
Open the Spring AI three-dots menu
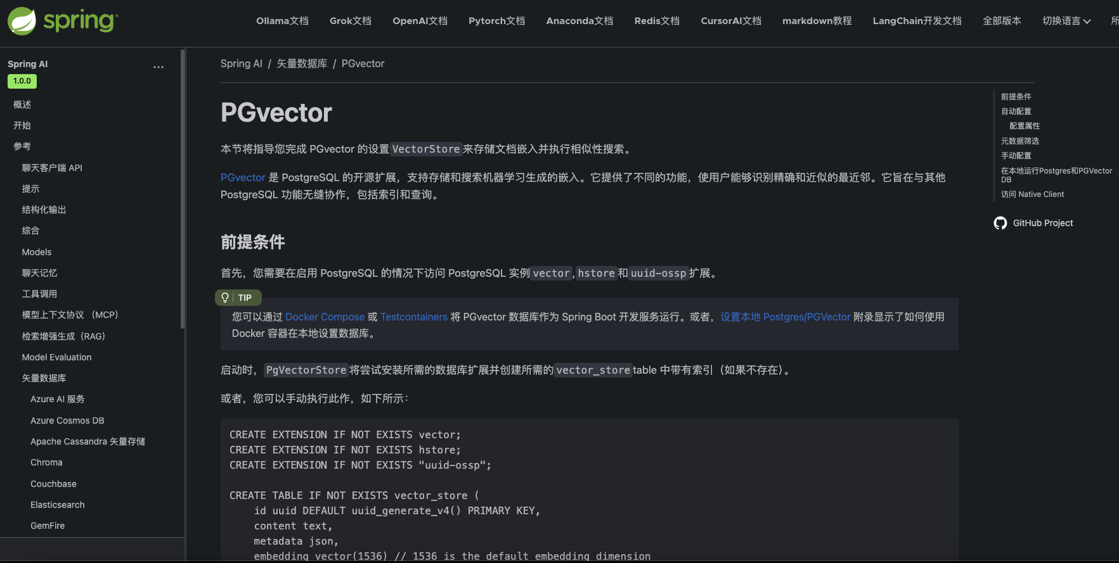158,66
